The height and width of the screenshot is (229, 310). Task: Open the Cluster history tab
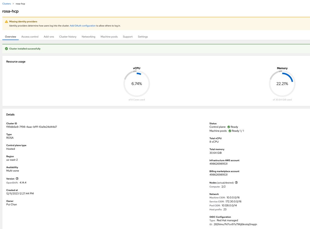coord(68,37)
